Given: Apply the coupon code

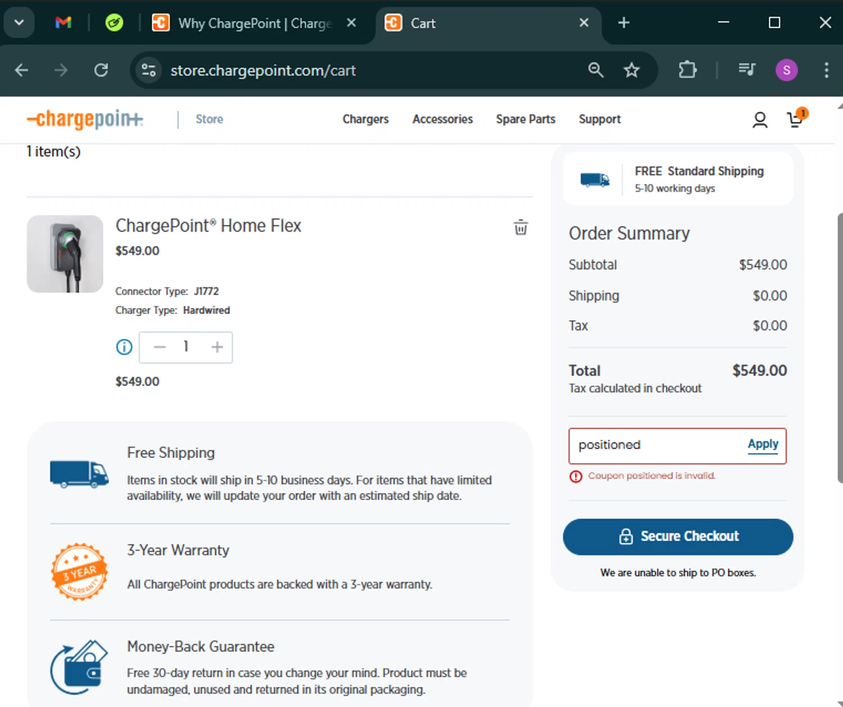Looking at the screenshot, I should pos(763,445).
